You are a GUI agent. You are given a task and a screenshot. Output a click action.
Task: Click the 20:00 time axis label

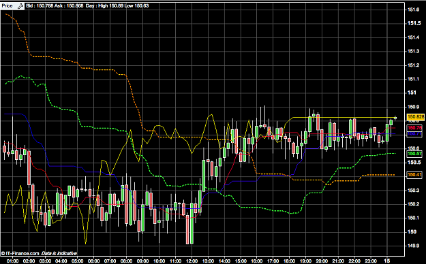(322, 261)
